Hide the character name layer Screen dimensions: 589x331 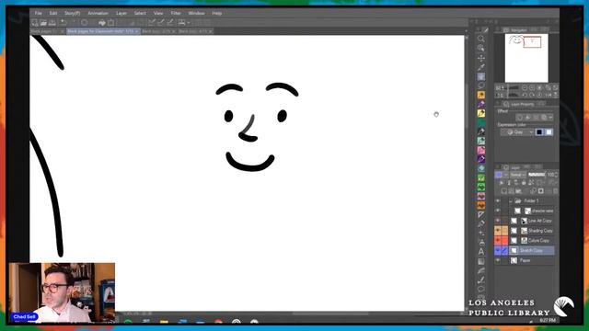click(498, 211)
